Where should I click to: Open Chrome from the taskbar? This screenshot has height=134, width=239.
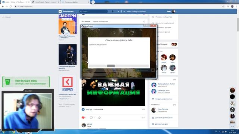13,132
